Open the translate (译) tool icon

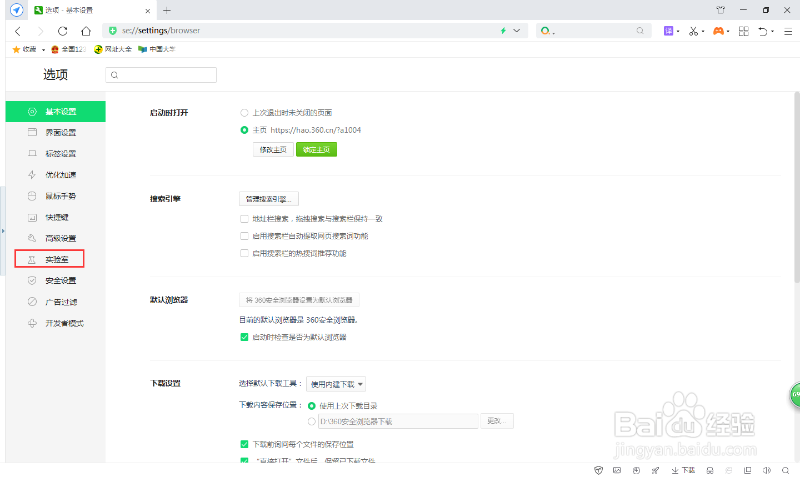tap(668, 31)
